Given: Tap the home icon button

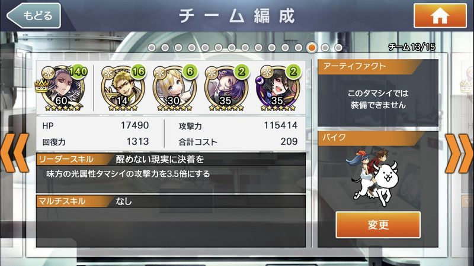Looking at the screenshot, I should (440, 16).
